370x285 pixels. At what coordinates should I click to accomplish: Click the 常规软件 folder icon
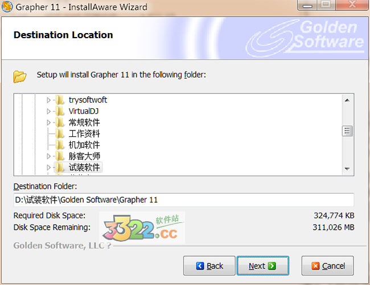point(60,123)
